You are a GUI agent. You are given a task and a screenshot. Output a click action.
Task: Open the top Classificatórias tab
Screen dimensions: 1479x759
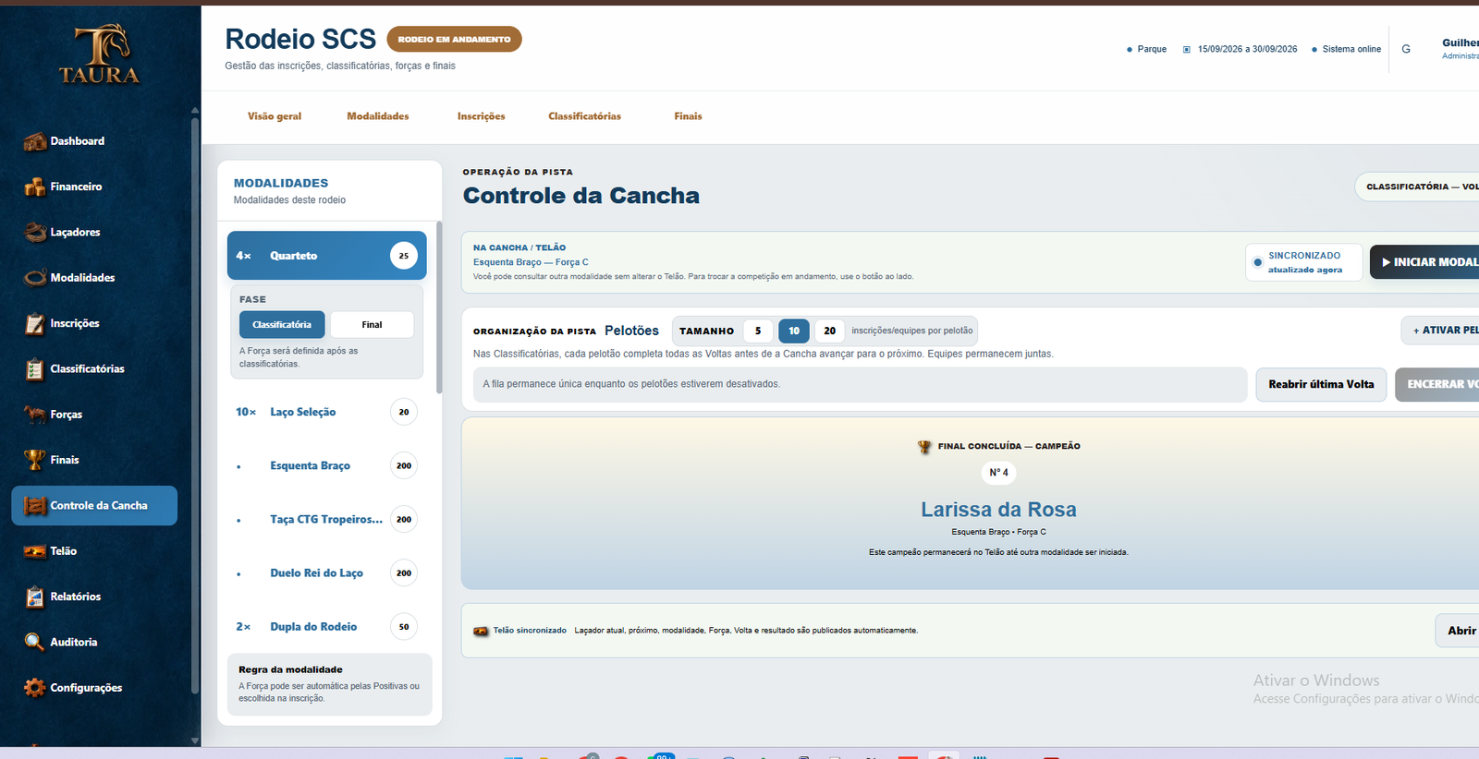click(x=585, y=116)
